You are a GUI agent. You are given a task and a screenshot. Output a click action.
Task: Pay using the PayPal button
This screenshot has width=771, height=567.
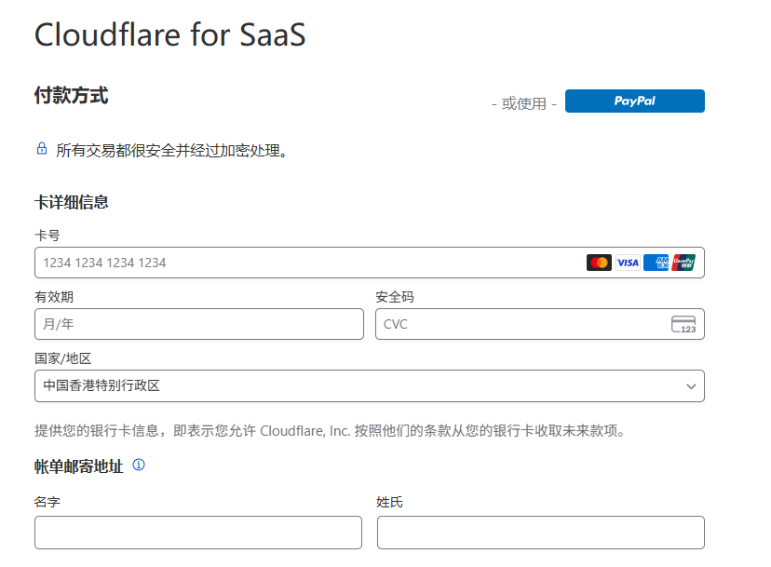pos(634,101)
